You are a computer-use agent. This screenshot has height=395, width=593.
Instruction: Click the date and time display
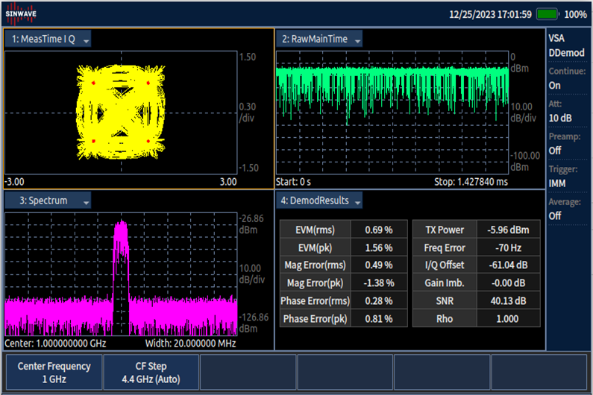490,14
